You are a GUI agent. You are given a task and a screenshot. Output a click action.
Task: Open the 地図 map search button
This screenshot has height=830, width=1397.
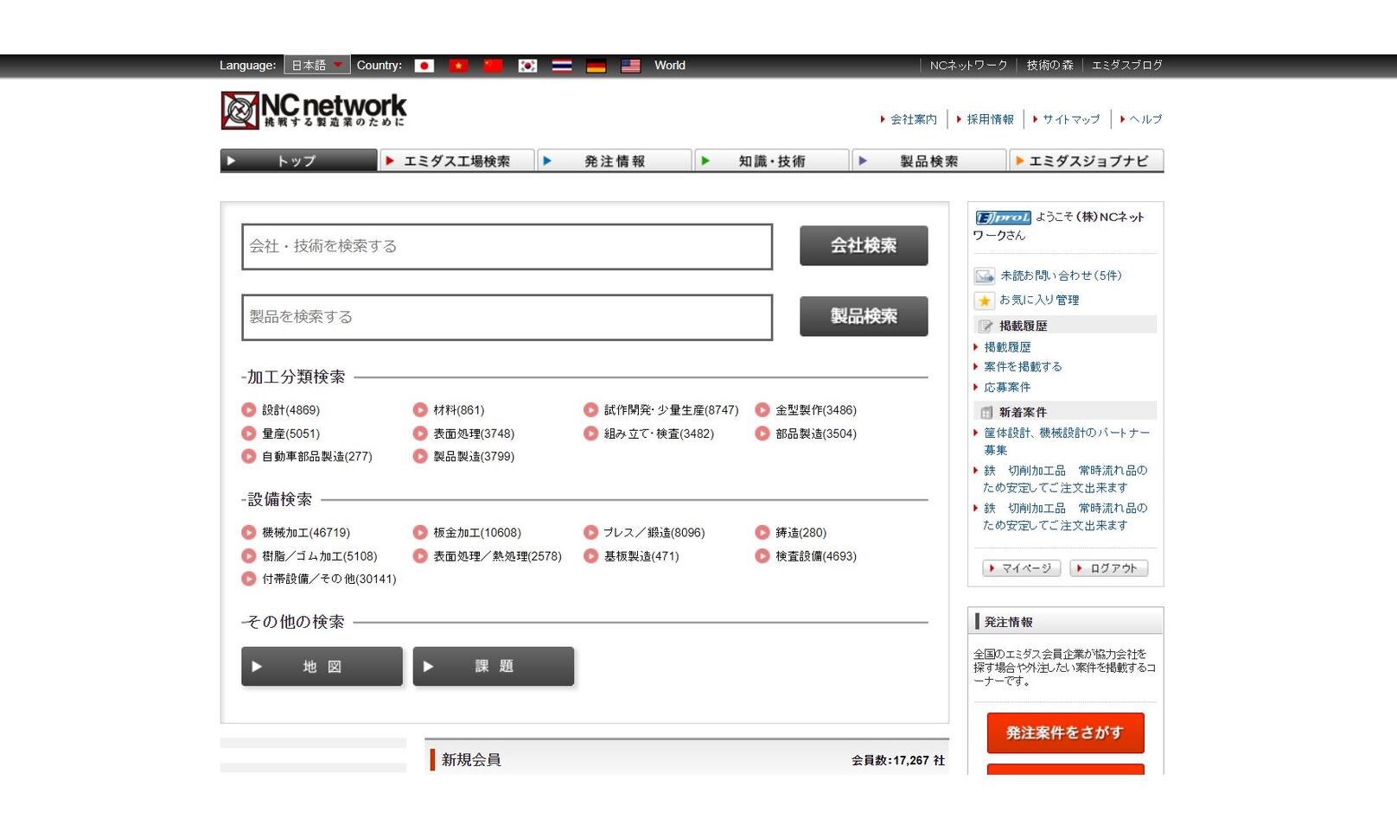click(x=322, y=667)
